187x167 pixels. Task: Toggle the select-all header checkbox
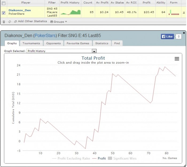4,3
